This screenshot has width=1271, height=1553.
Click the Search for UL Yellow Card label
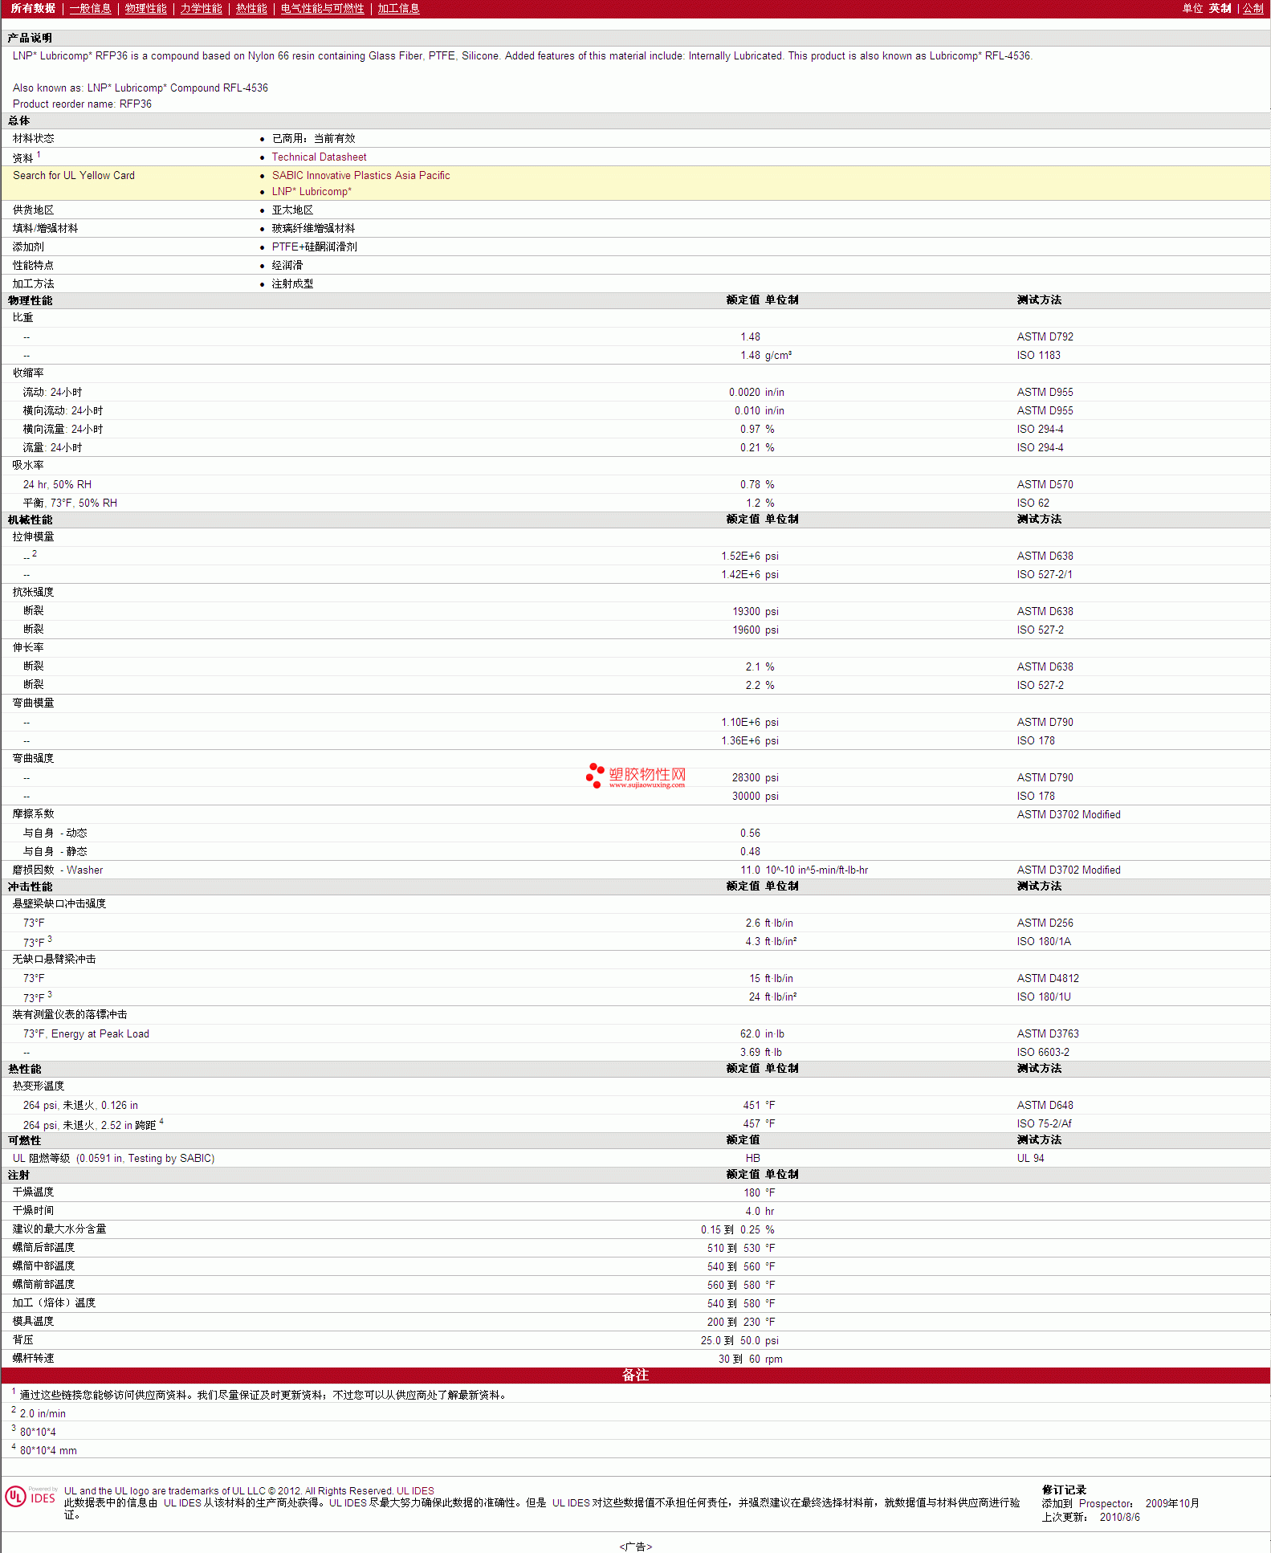[74, 176]
